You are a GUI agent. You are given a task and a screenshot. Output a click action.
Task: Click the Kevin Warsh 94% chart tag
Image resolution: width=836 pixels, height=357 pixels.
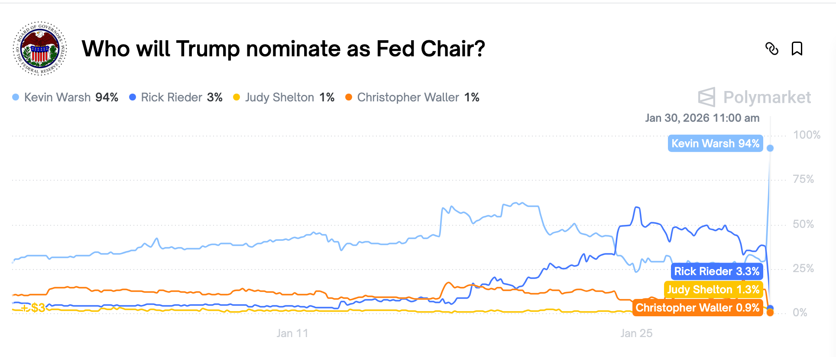click(715, 143)
